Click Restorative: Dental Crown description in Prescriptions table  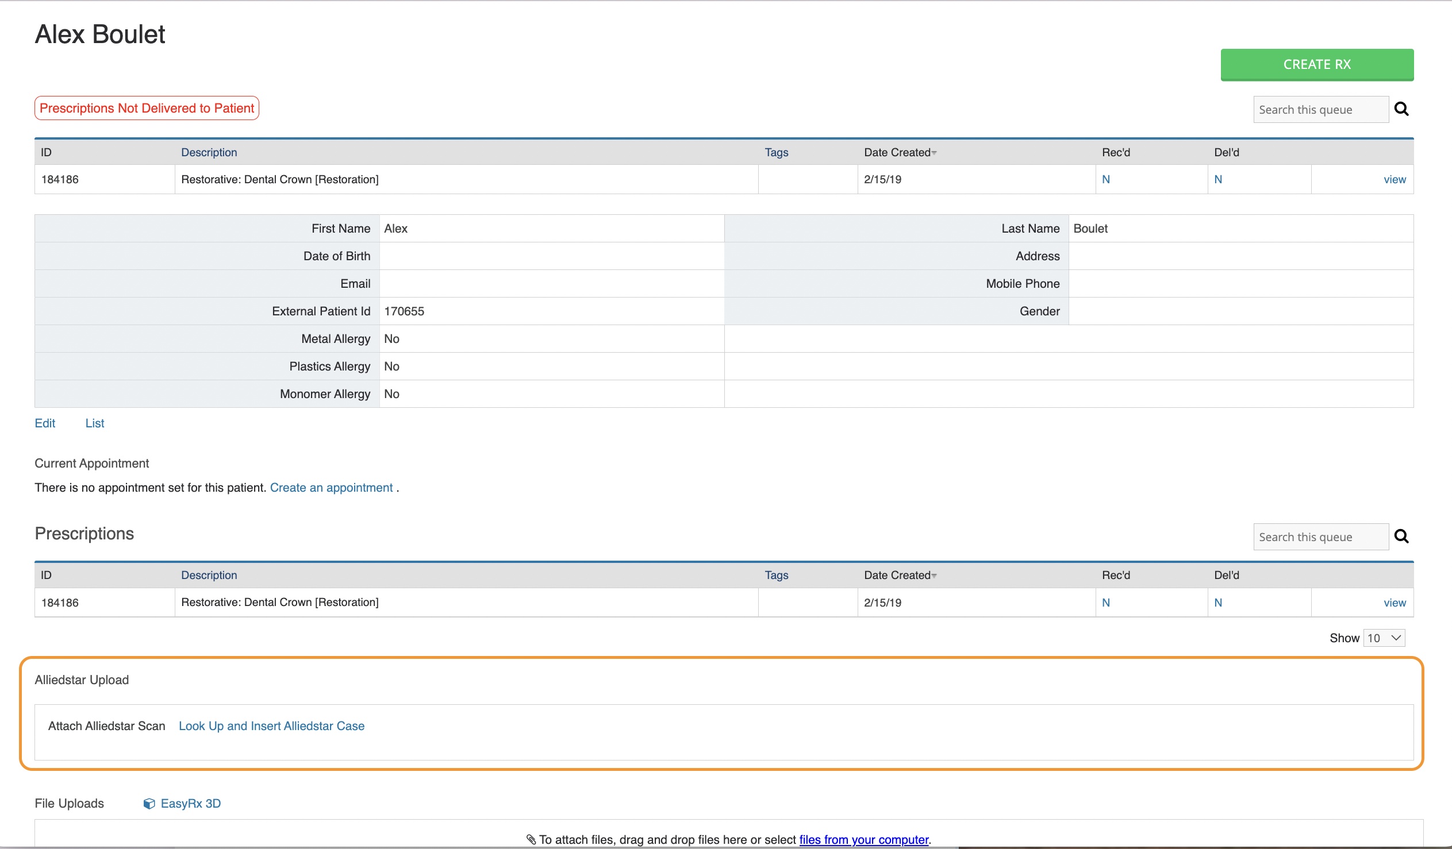coord(280,602)
